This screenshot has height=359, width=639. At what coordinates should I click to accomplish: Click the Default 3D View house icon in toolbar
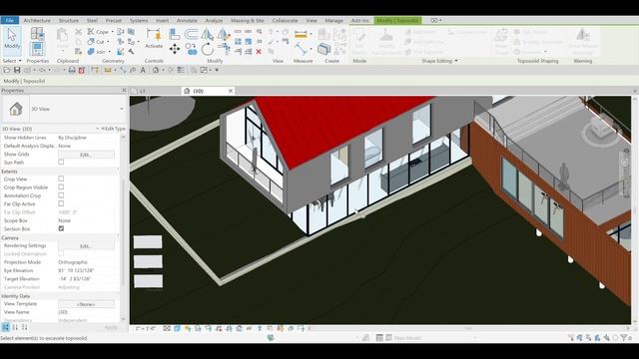(156, 70)
